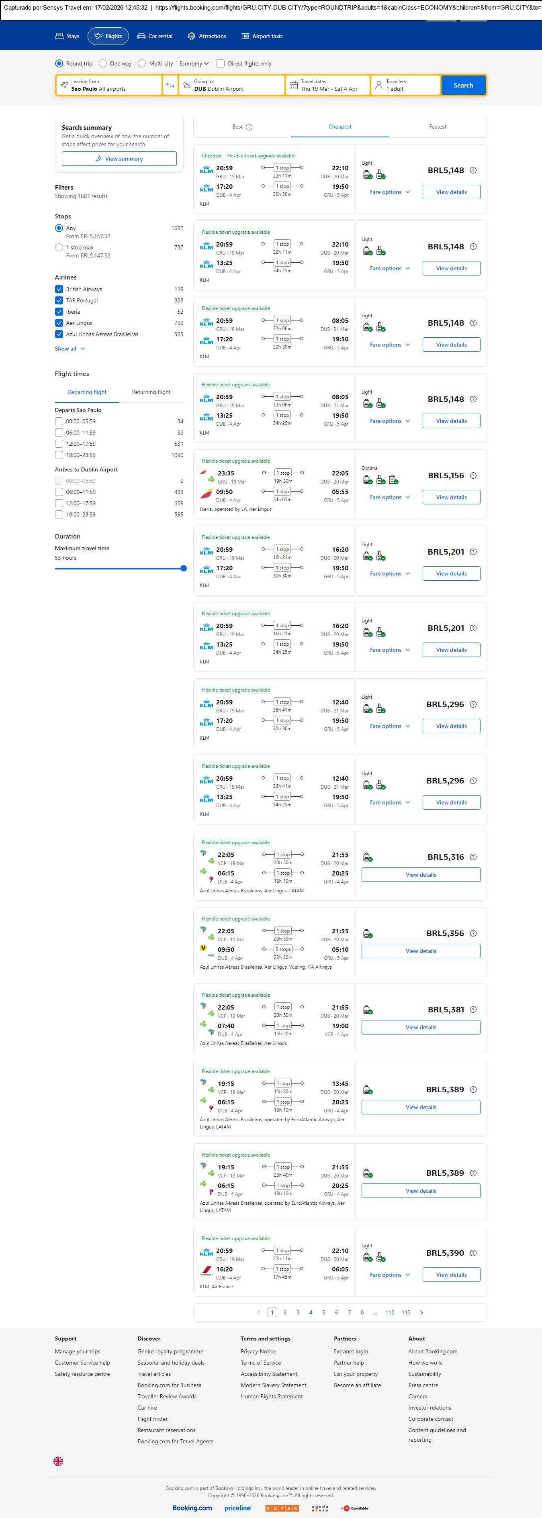Switch to the Fastest sorting tab
The image size is (542, 1518).
(438, 126)
